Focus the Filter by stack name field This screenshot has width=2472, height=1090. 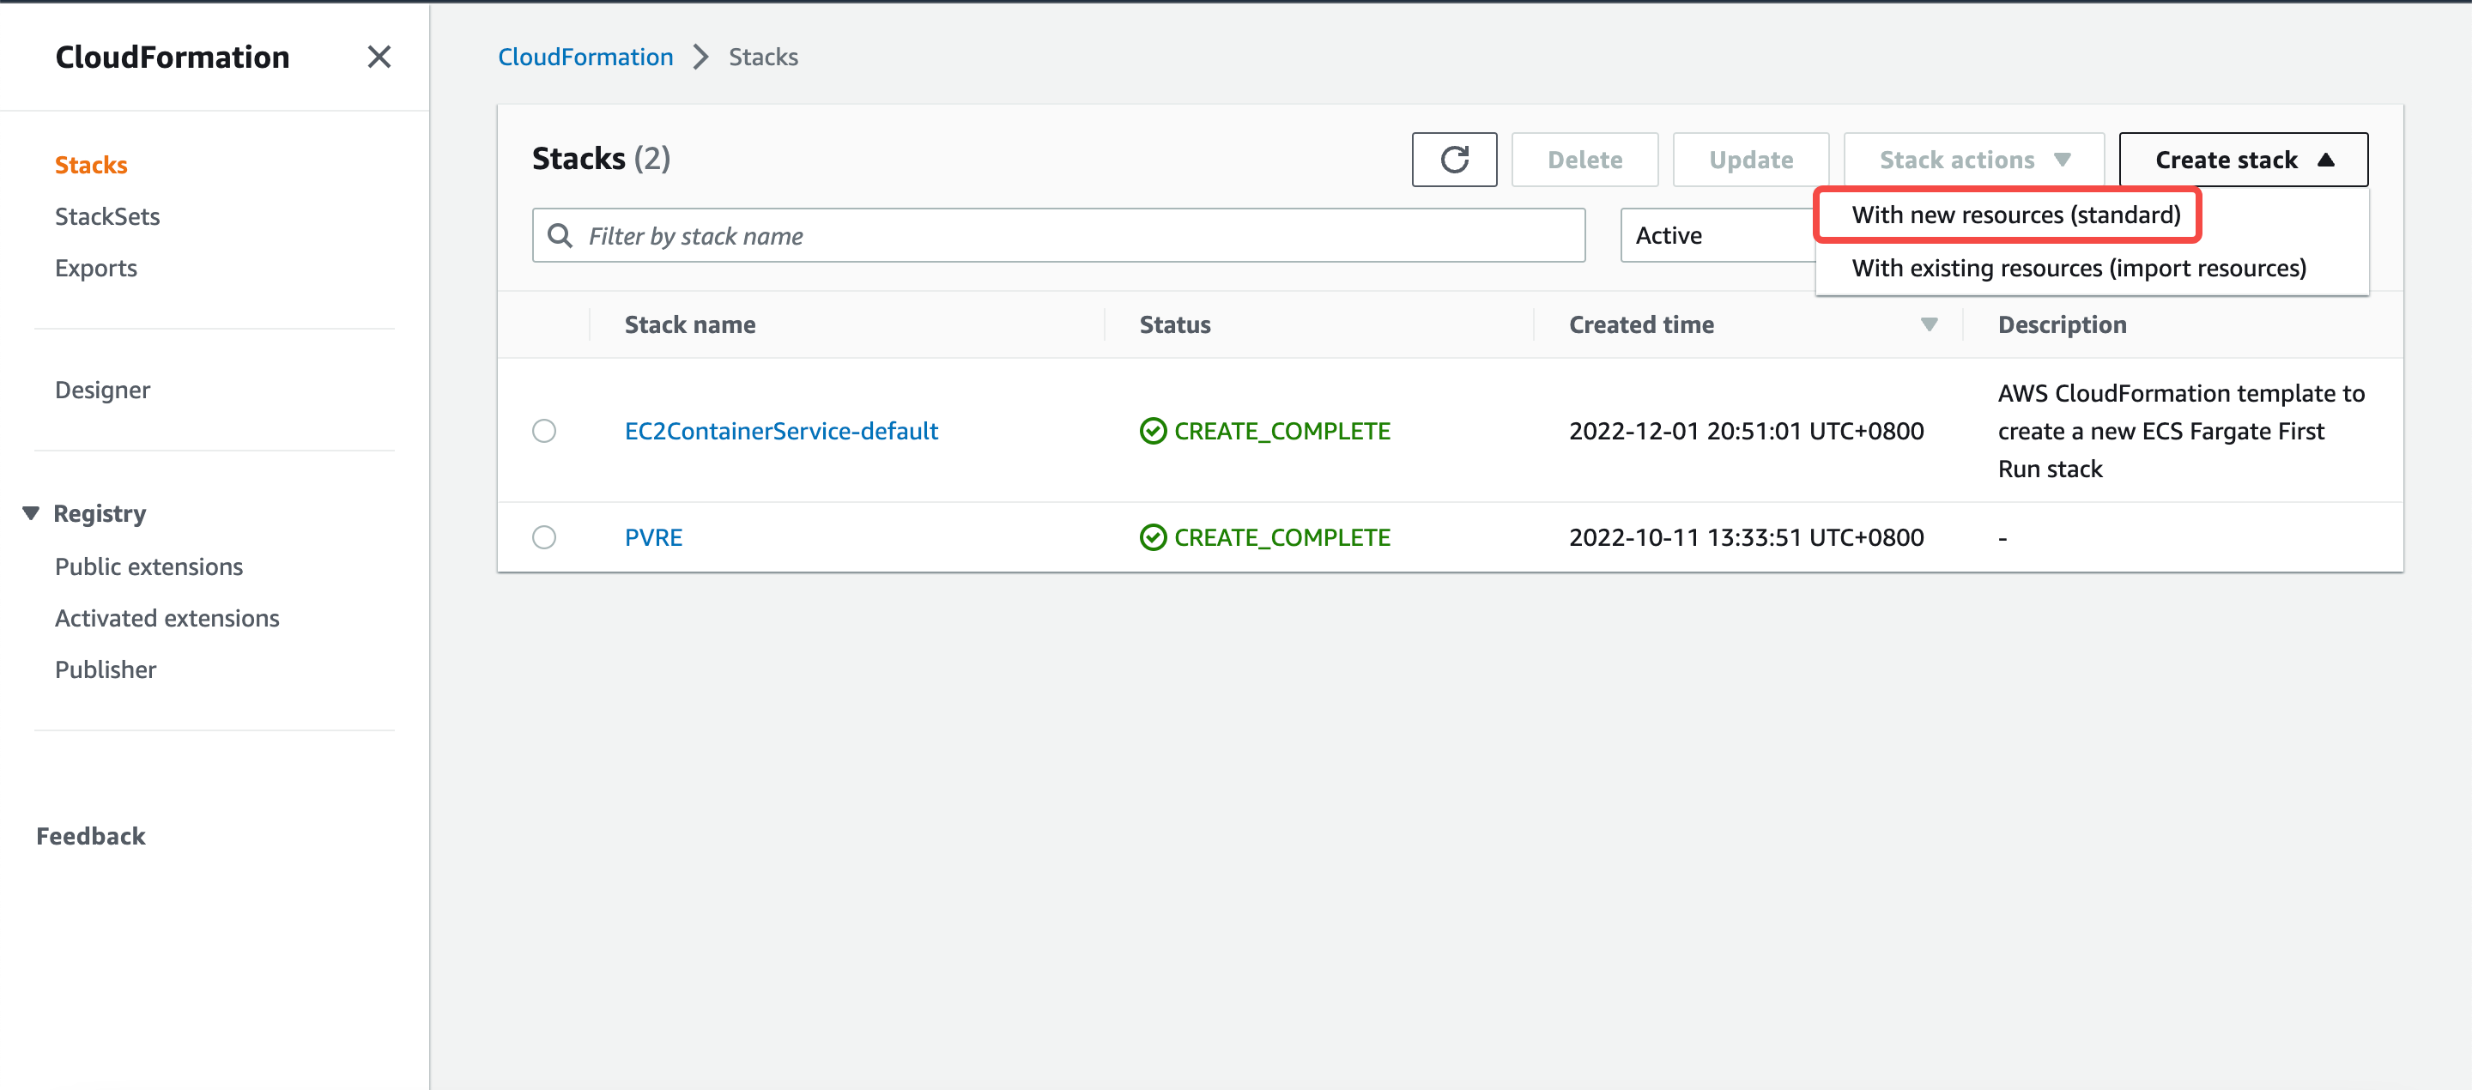click(x=1058, y=235)
